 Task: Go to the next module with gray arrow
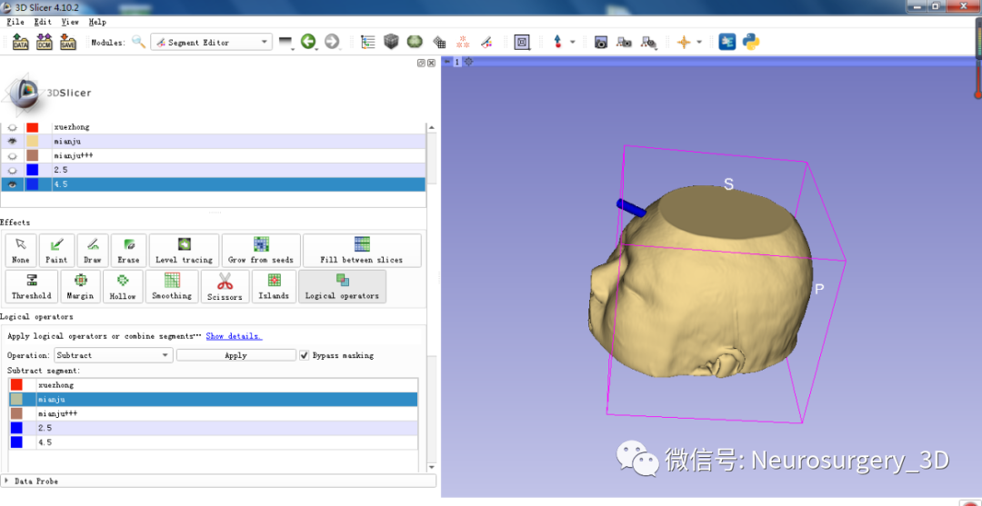tap(332, 42)
